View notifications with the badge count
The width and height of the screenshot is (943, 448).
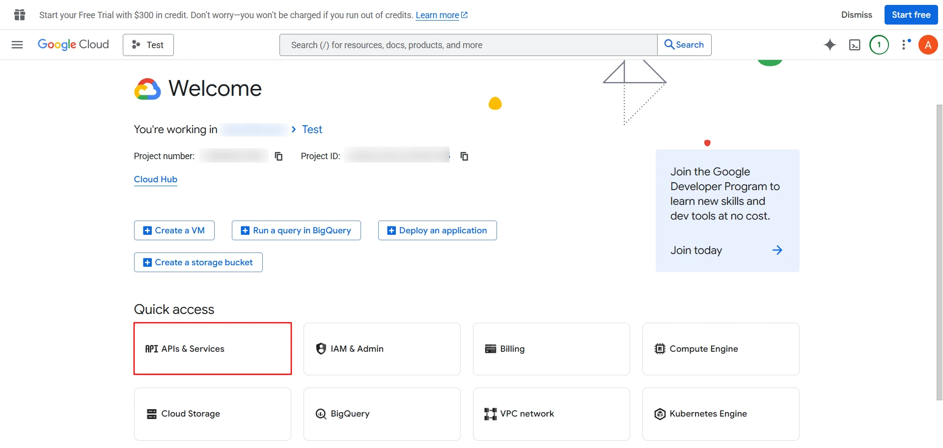[879, 45]
